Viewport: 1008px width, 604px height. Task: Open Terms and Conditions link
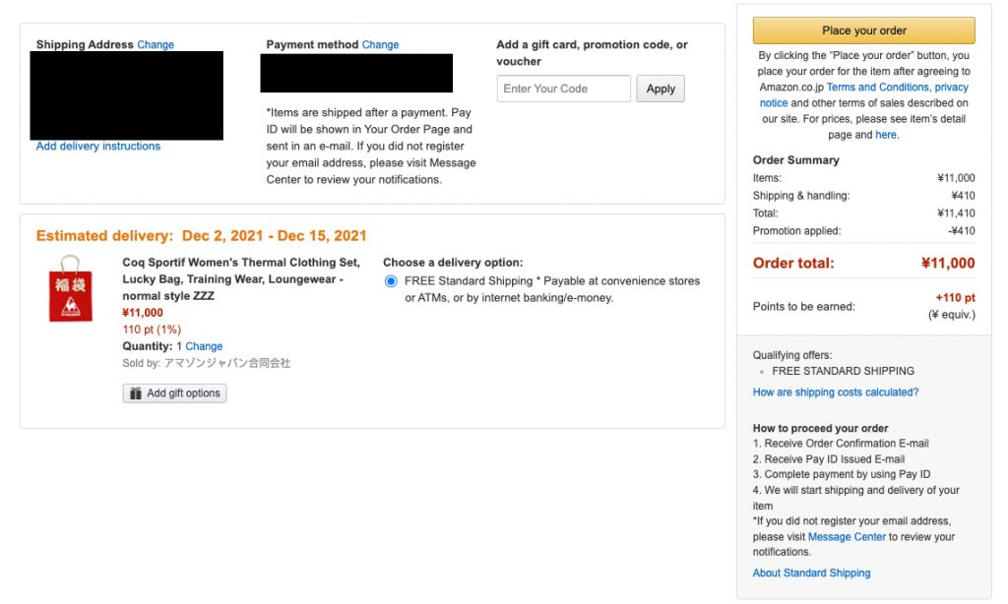point(877,88)
